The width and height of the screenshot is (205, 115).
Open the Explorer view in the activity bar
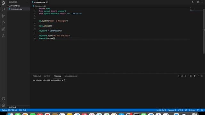(x=3, y=3)
